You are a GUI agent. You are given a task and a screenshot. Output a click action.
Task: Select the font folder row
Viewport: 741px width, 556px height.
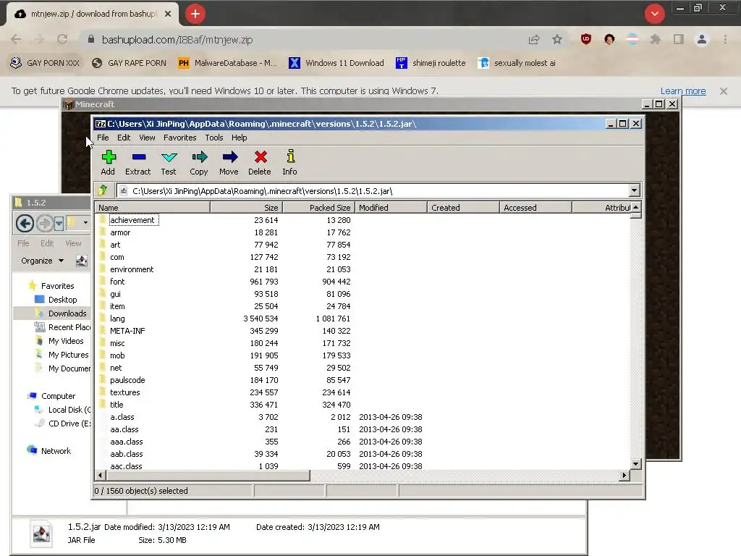[363, 282]
